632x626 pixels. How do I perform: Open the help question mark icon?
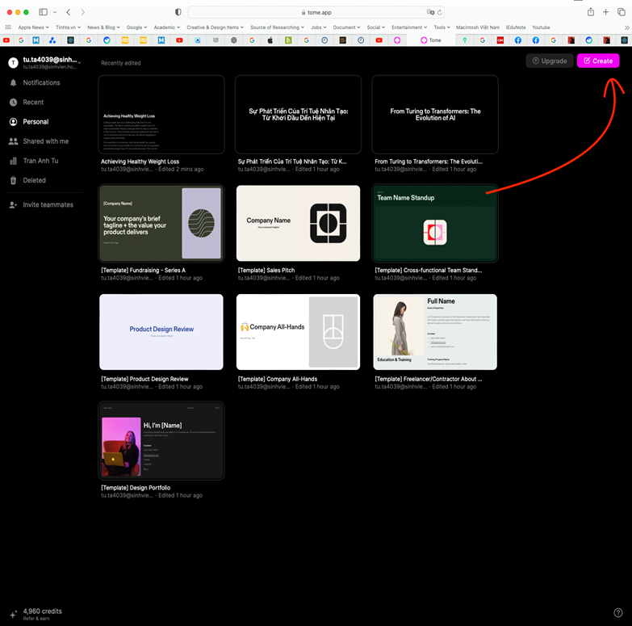click(x=618, y=613)
